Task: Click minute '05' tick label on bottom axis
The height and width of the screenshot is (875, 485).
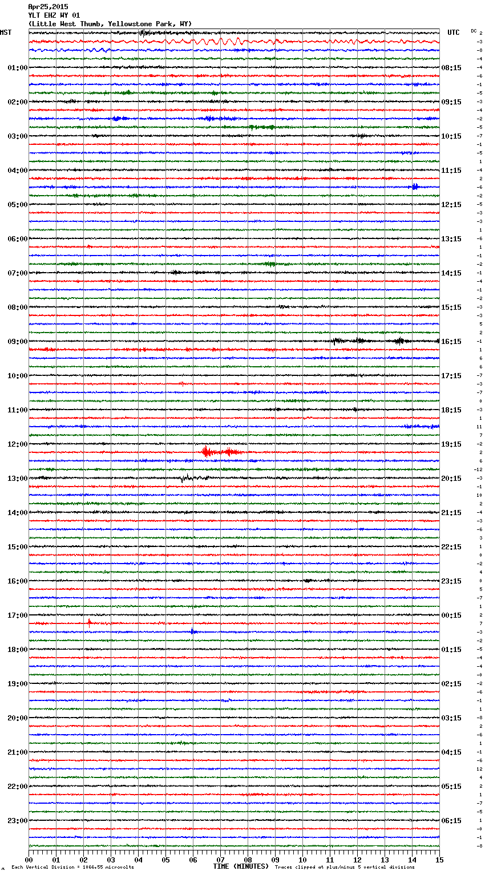Action: pos(165,859)
